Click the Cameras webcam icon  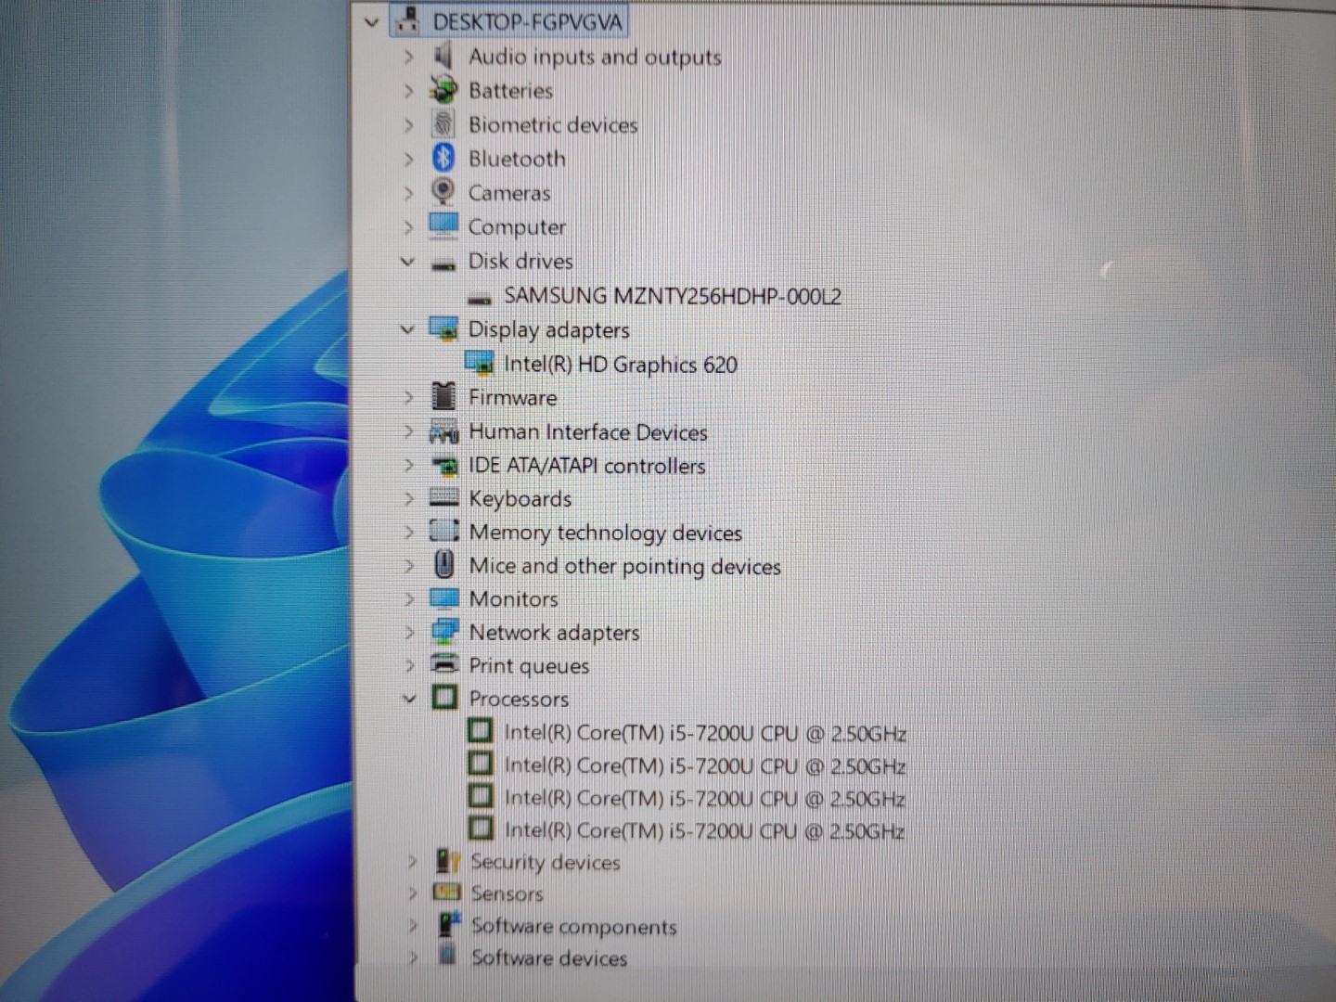coord(443,192)
